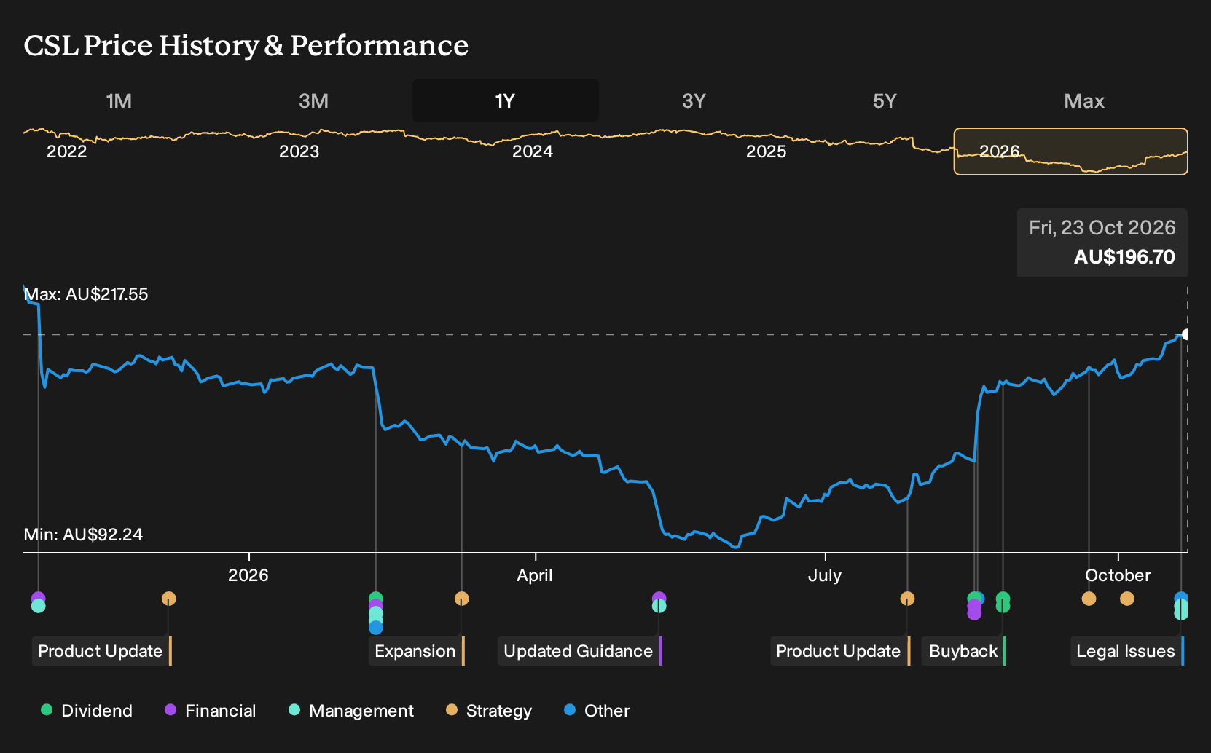Click Strategy dot above first Product Update label
The height and width of the screenshot is (753, 1211).
pos(168,599)
